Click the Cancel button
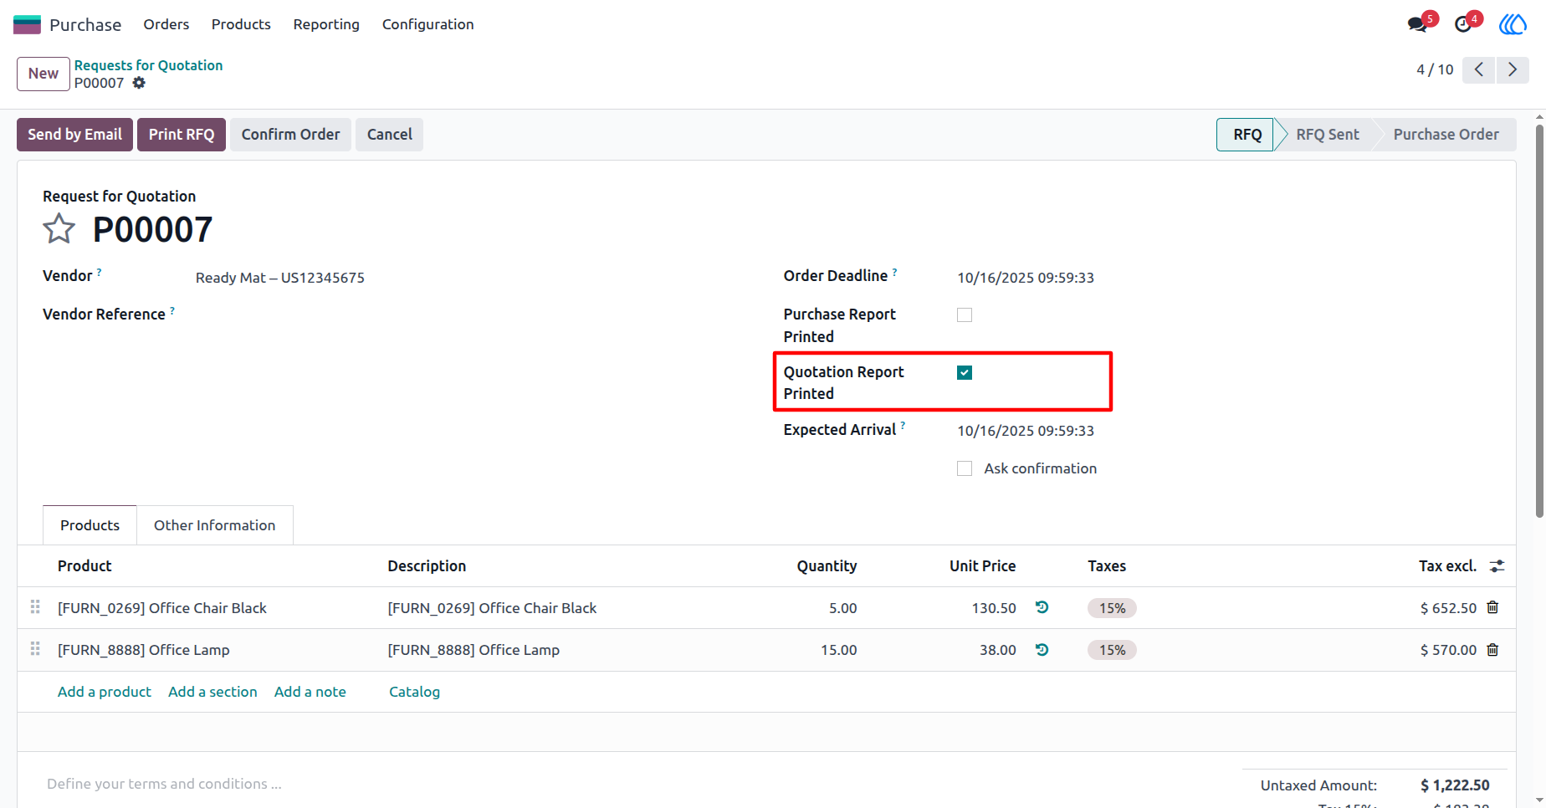1546x808 pixels. click(390, 135)
